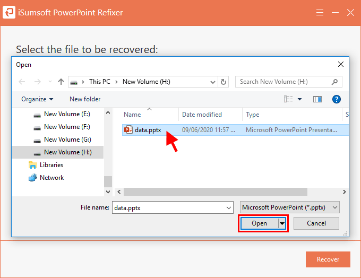The image size is (361, 278).
Task: Close the Open dialog
Action: pyautogui.click(x=341, y=64)
